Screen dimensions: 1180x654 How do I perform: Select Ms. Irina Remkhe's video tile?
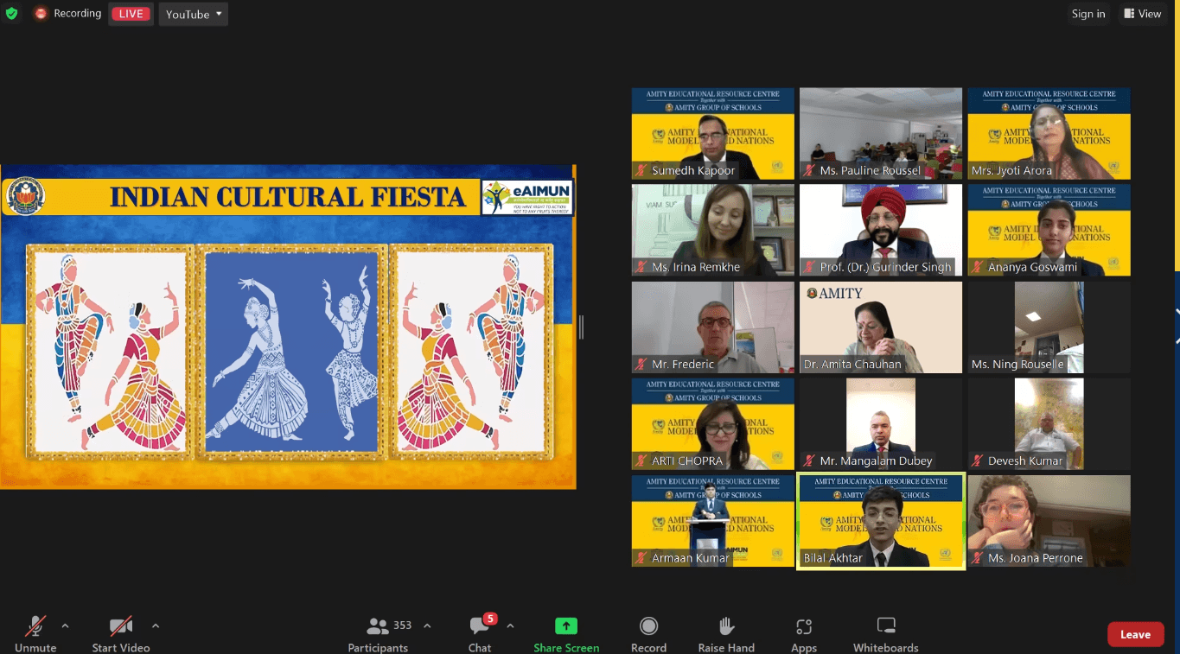712,230
